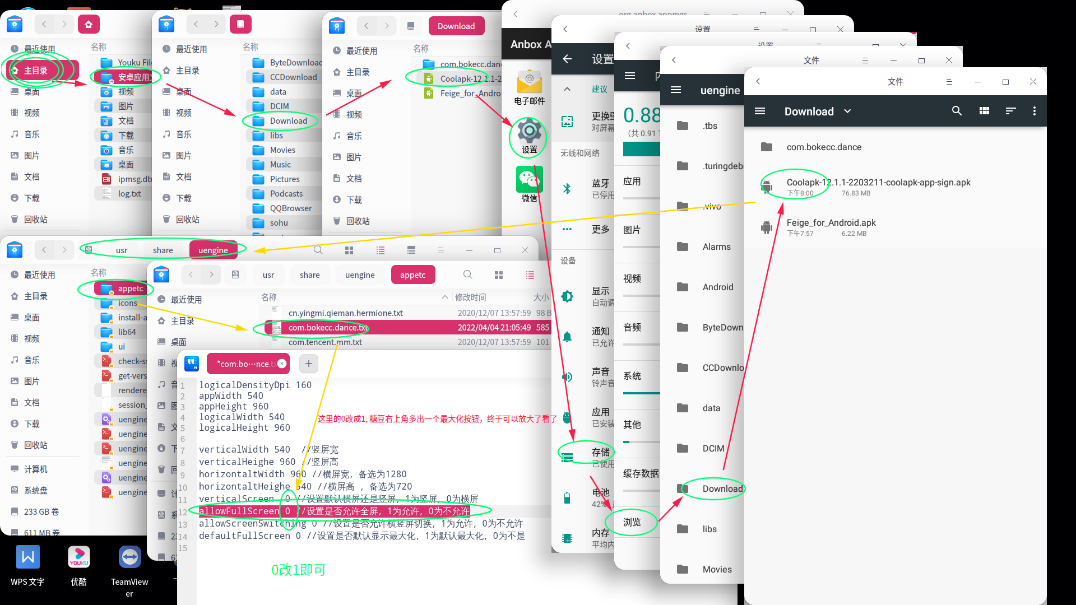Switch Android Files to grid view

[x=984, y=111]
